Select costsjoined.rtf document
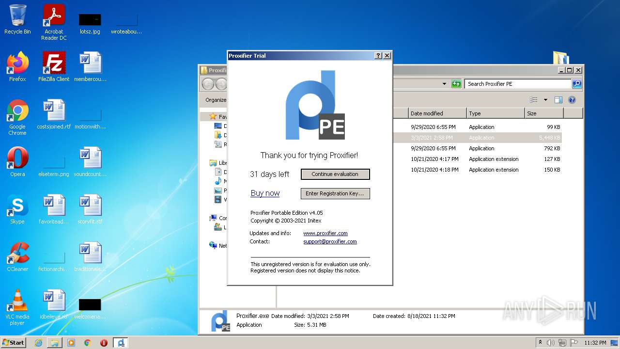 point(54,114)
